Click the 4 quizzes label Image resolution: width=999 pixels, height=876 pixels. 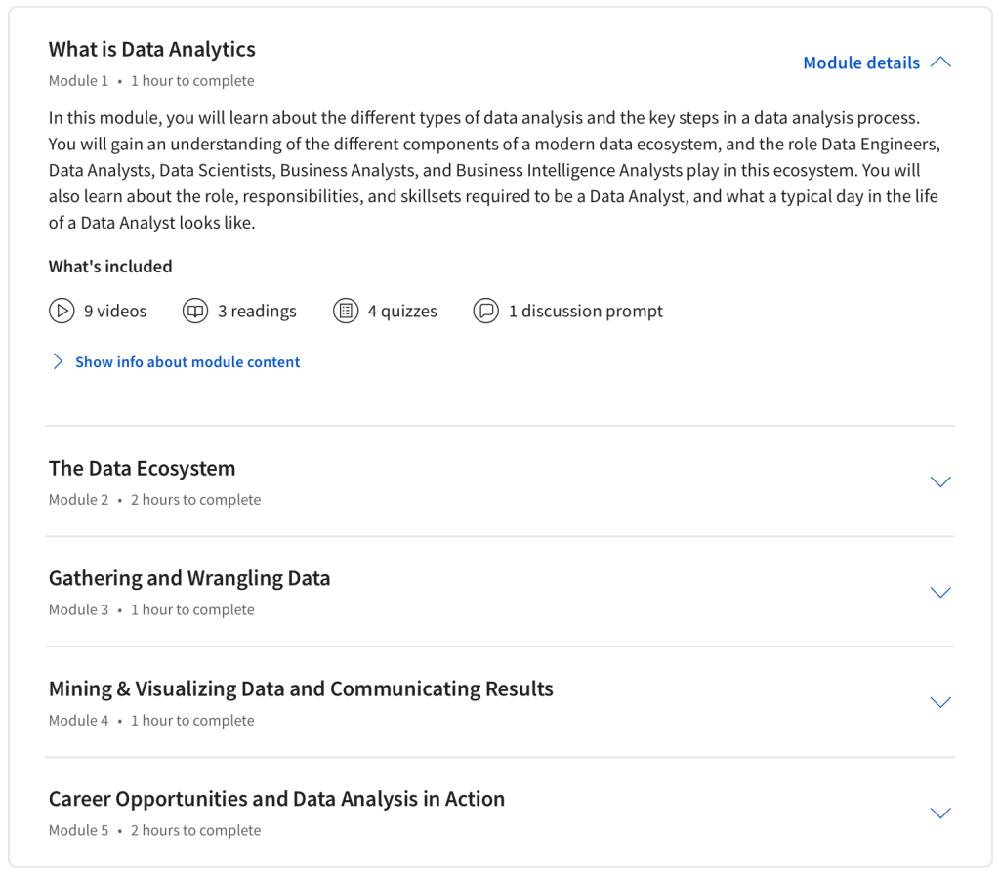[402, 312]
